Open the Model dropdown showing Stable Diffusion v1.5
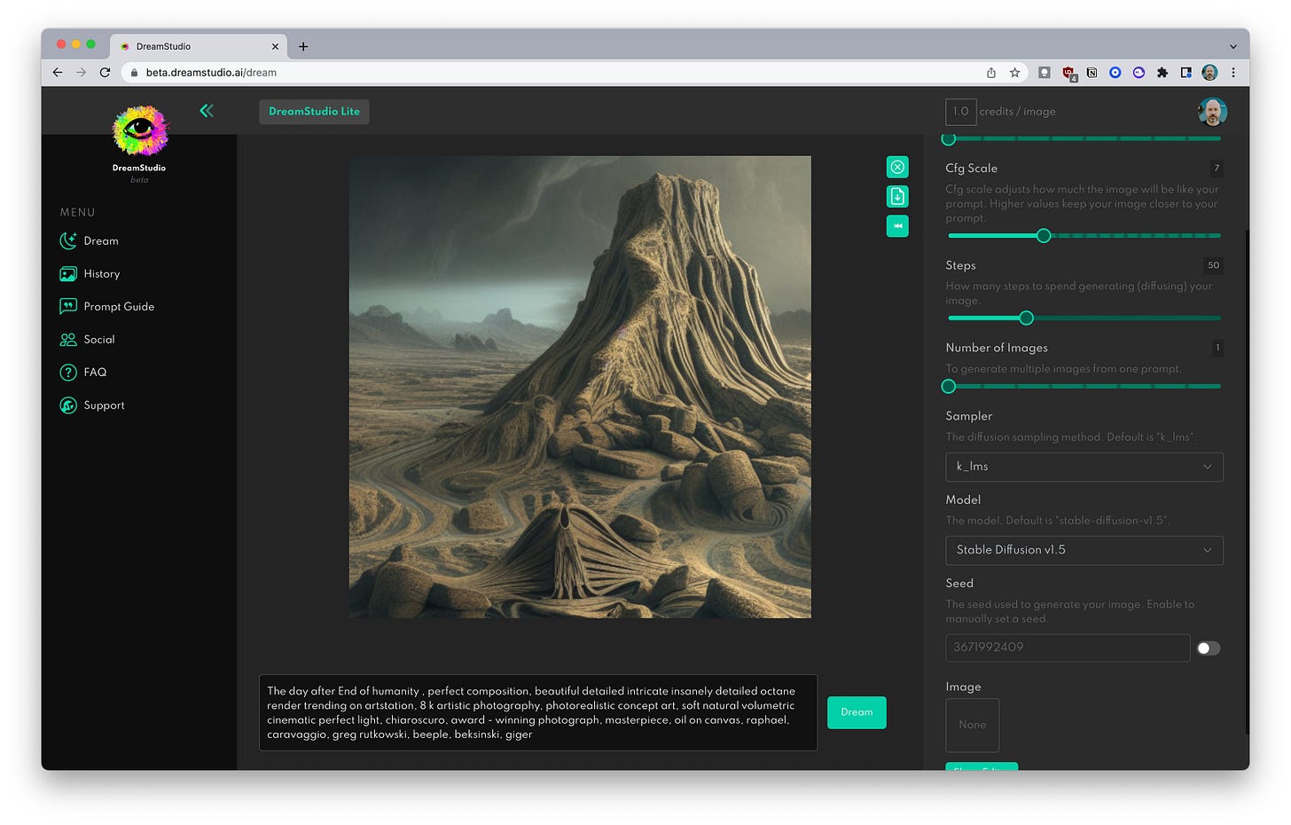This screenshot has width=1291, height=825. (1084, 550)
